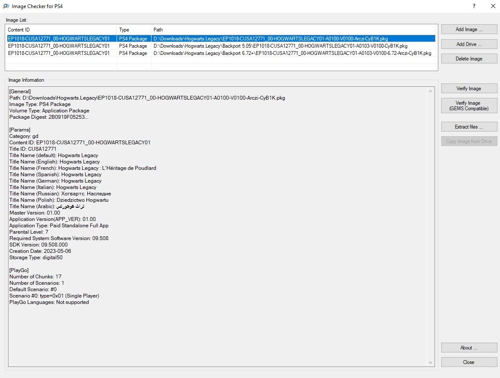Click the German title name line
Image resolution: width=500 pixels, height=378 pixels.
(x=55, y=181)
